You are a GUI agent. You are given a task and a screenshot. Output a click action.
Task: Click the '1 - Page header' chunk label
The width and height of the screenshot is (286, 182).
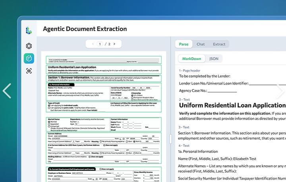tap(189, 71)
